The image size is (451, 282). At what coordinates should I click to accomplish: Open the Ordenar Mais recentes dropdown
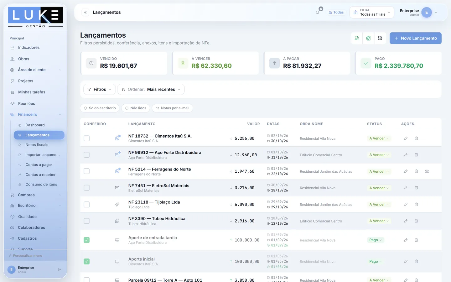(x=151, y=89)
